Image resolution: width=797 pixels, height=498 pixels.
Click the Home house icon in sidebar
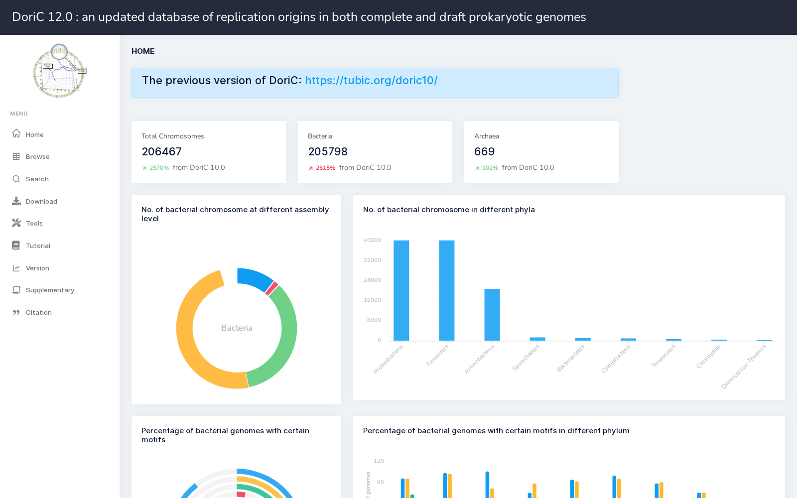click(x=16, y=134)
